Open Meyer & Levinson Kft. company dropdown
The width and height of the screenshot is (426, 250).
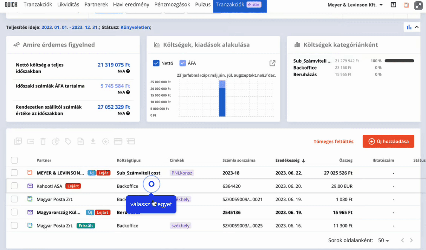355,5
